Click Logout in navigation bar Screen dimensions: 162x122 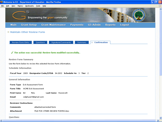pos(125,25)
